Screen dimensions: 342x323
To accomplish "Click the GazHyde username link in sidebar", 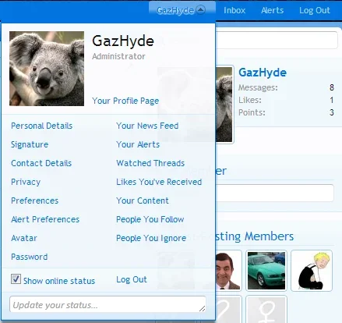I will [x=263, y=73].
